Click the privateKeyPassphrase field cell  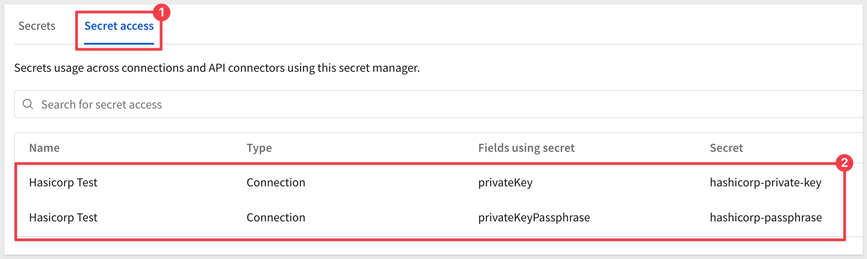click(x=534, y=217)
